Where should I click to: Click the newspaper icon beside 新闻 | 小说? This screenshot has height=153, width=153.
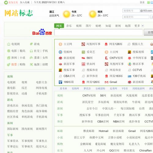click(9, 58)
